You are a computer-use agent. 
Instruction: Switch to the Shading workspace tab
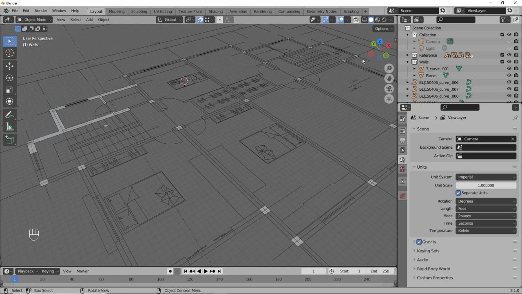click(x=215, y=11)
